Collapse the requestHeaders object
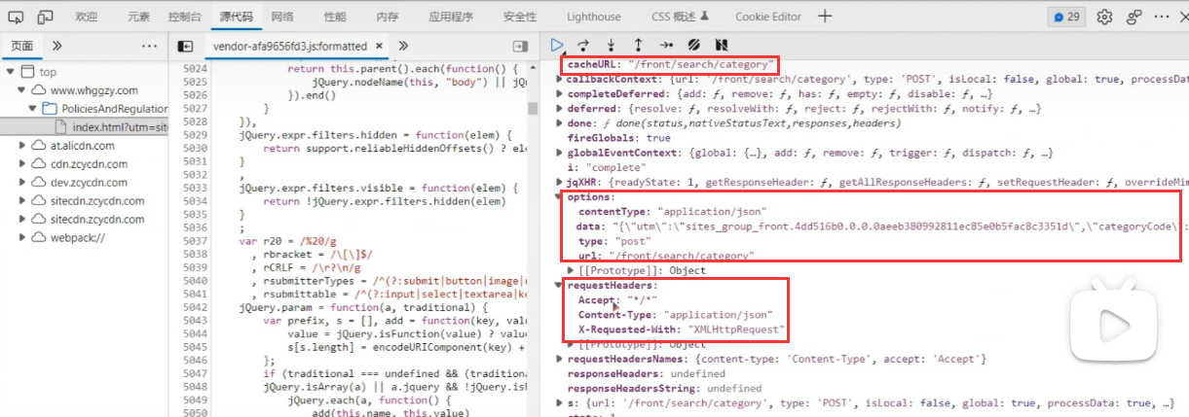The image size is (1189, 417). point(559,286)
